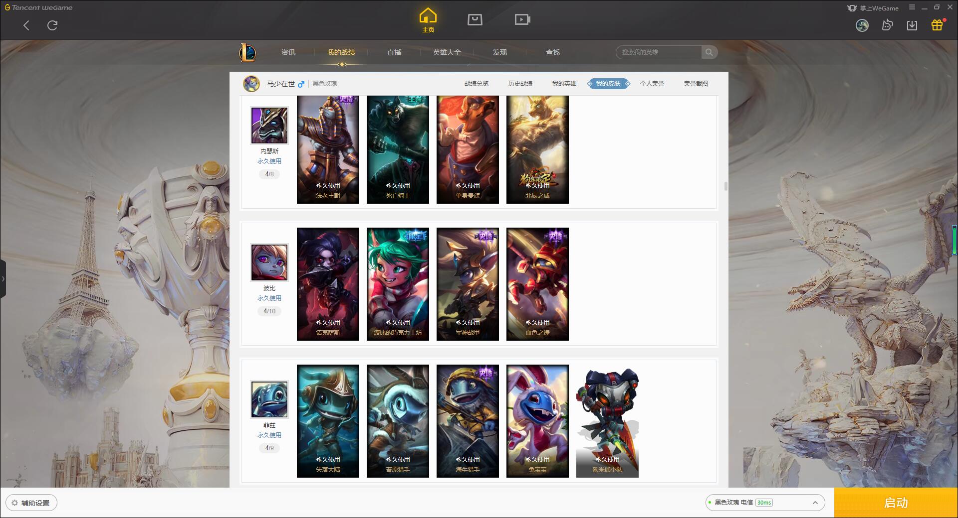Image resolution: width=958 pixels, height=518 pixels.
Task: Go to the 发现 tab
Action: point(500,52)
